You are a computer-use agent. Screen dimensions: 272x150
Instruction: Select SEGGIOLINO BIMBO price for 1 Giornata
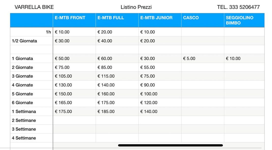(x=233, y=59)
